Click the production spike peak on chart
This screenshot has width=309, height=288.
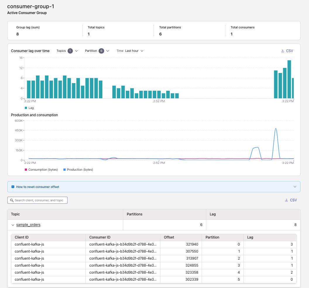tap(276, 129)
